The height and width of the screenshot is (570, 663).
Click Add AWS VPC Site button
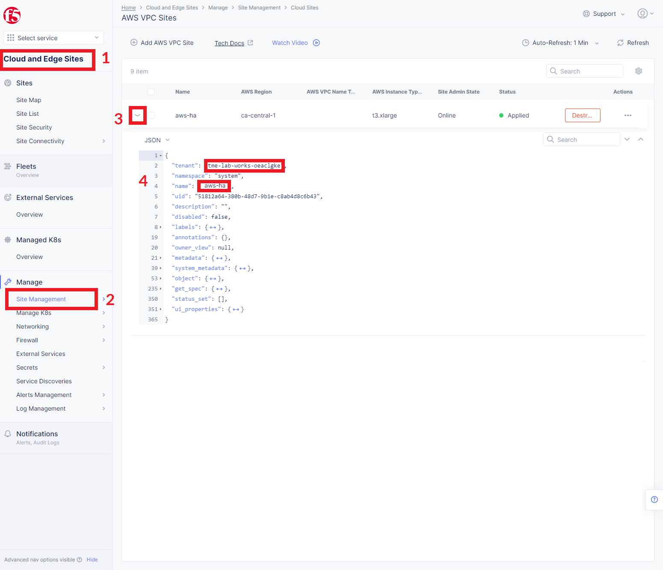[x=162, y=43]
